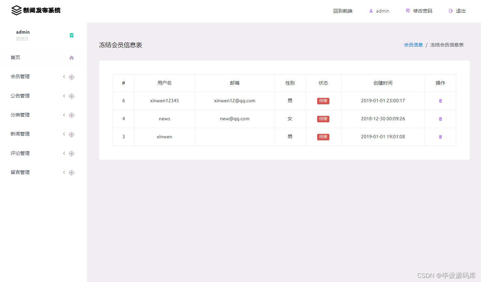The image size is (481, 282).
Task: Click the target icon beside 公告管理
Action: click(x=72, y=96)
